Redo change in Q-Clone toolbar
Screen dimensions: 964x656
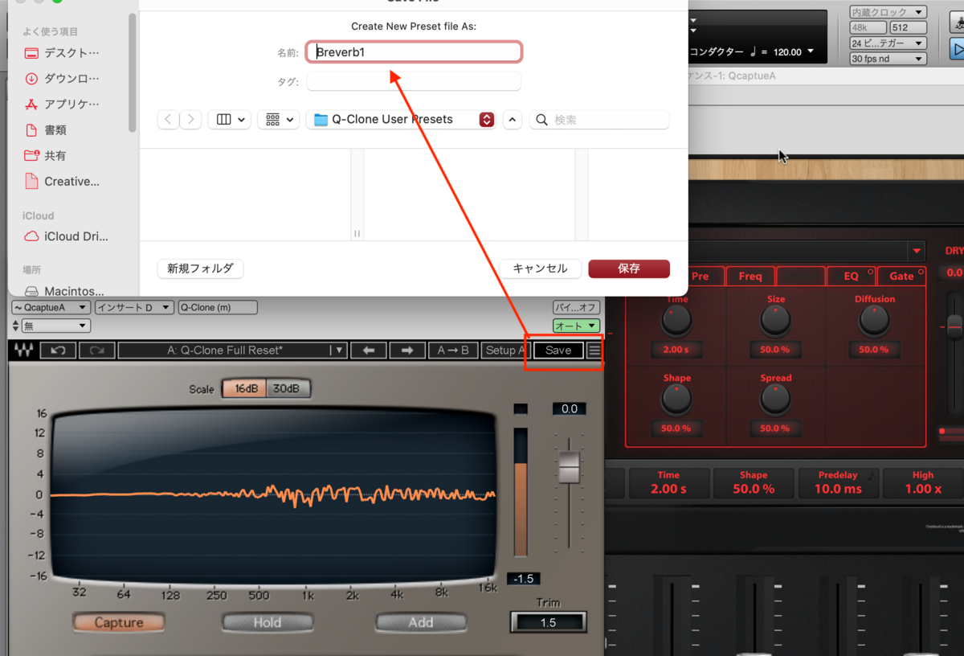pyautogui.click(x=96, y=351)
